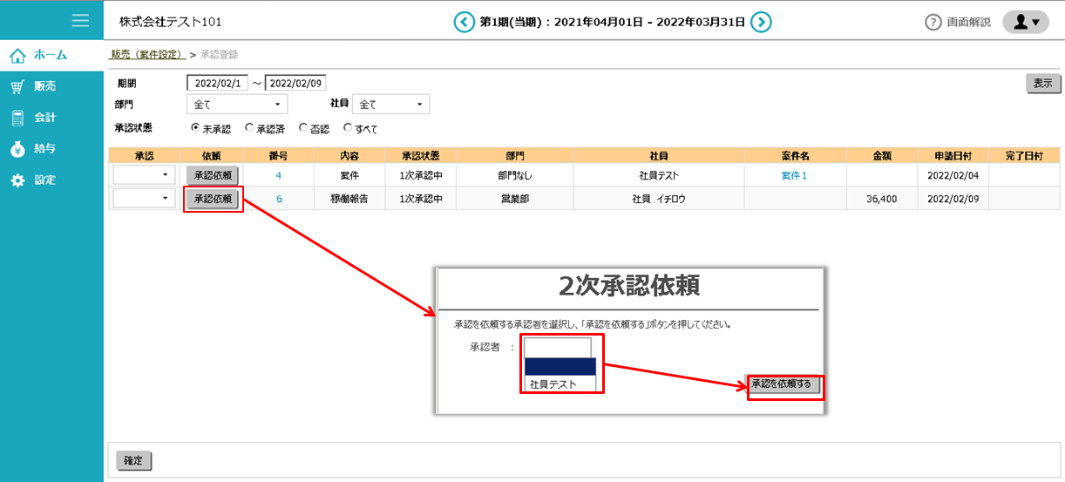Screen dimensions: 1065x482
Task: Click the hamburger menu icon
Action: pyautogui.click(x=80, y=21)
